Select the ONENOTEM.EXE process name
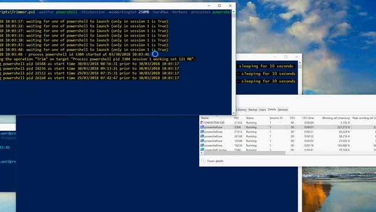This screenshot has height=212, width=376. [x=214, y=122]
